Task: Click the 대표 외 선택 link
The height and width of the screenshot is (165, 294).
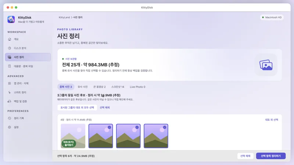Action: click(x=272, y=120)
